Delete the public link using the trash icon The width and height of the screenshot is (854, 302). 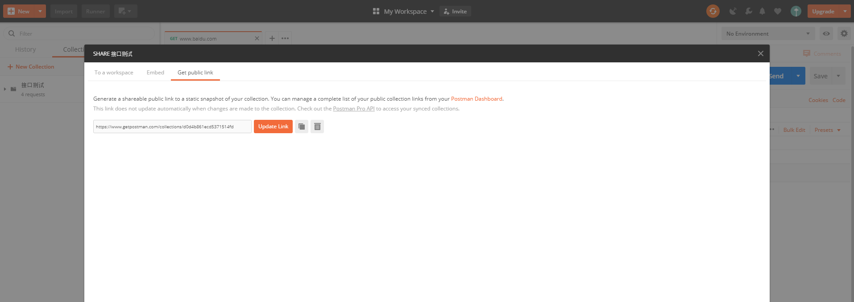click(317, 127)
